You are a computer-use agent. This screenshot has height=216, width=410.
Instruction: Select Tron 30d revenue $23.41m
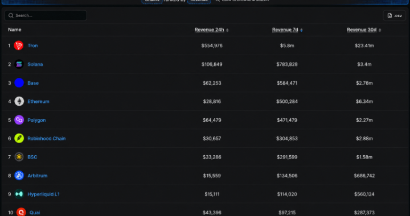[364, 45]
